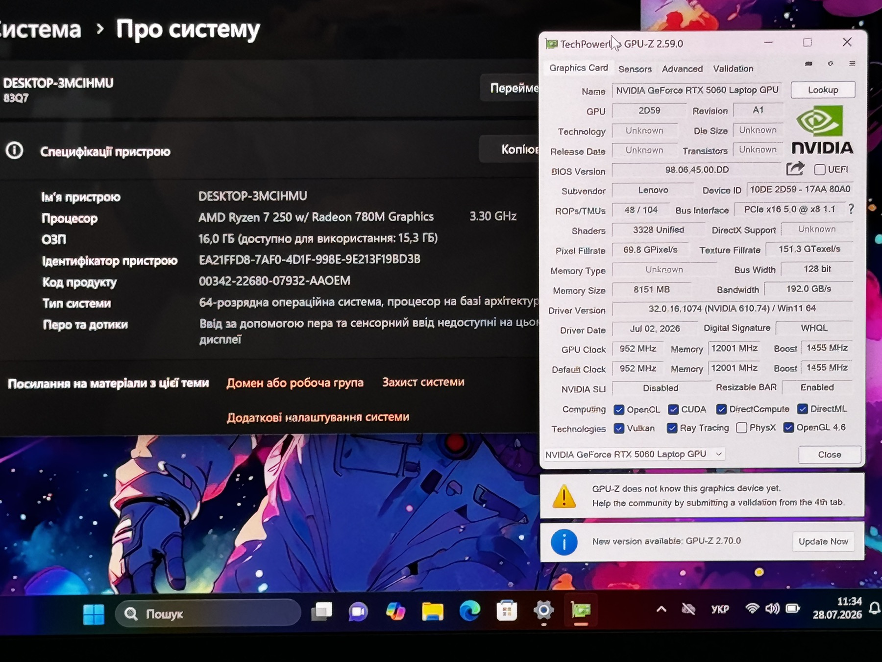
Task: Minimize the GPU-Z window
Action: (768, 43)
